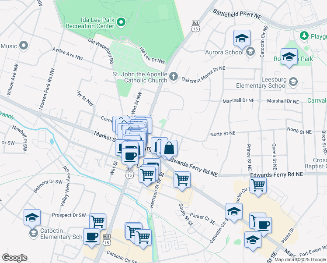Viewport: 327px width, 263px height.
Task: Open the Google logo link
Action: point(14,258)
